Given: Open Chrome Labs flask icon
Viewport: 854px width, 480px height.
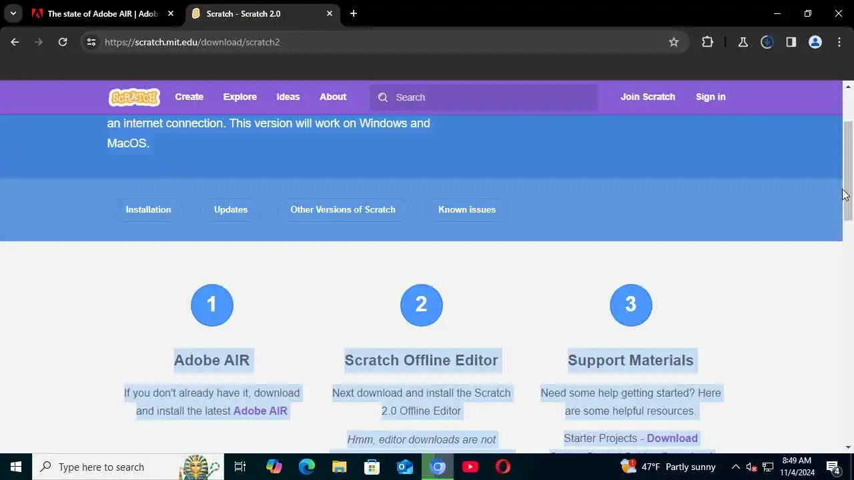Looking at the screenshot, I should (x=743, y=42).
